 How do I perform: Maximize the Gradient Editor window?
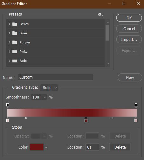124,3
